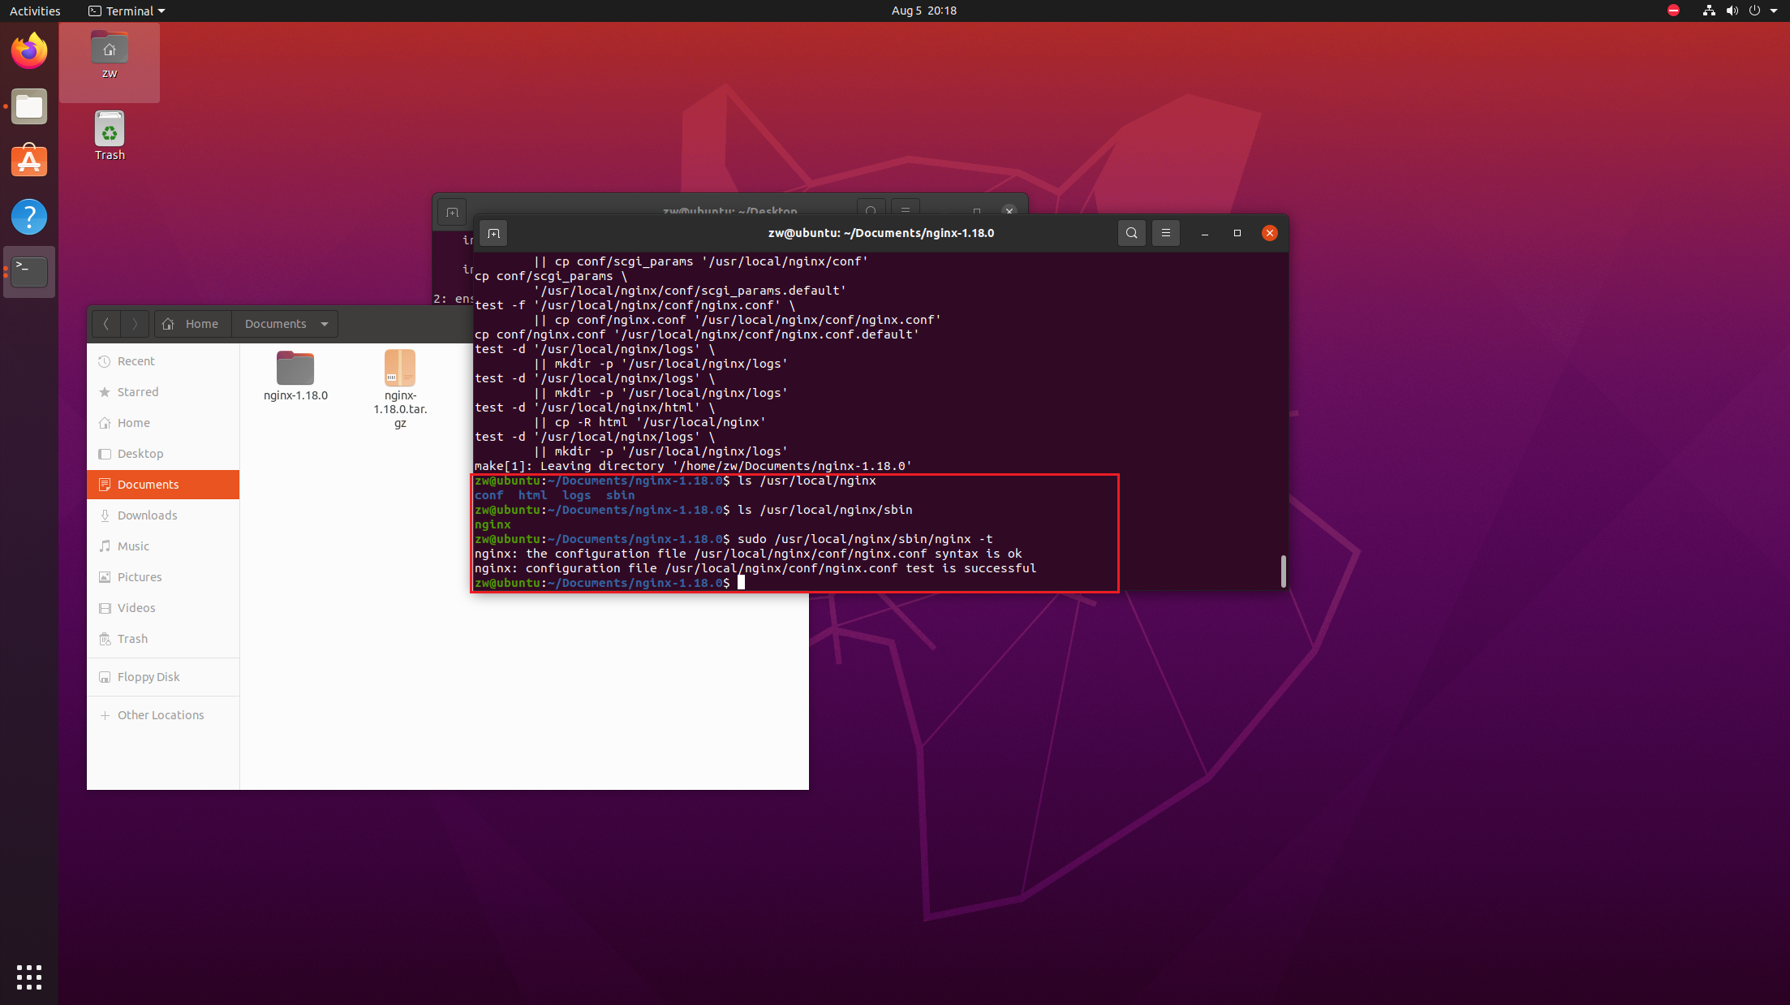Viewport: 1790px width, 1005px height.
Task: Click new tab icon in front terminal
Action: (x=493, y=233)
